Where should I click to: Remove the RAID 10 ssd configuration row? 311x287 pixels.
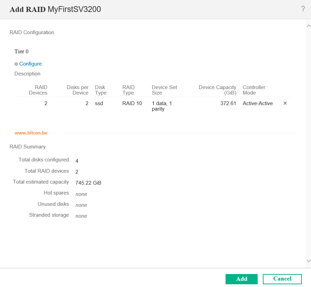pyautogui.click(x=285, y=103)
